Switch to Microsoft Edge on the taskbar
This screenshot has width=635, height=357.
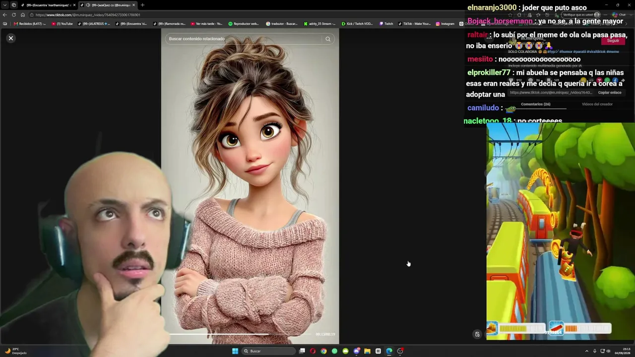pos(389,351)
